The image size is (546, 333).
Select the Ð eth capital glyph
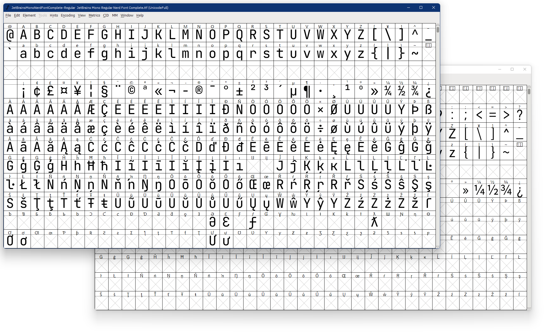click(x=226, y=108)
